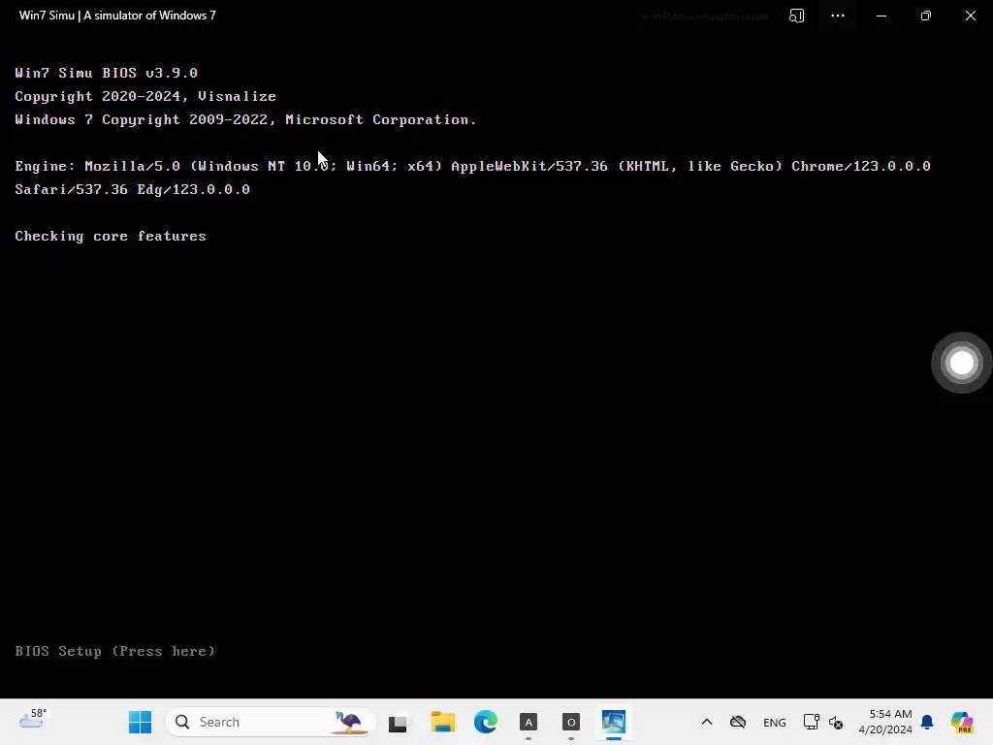Click the OneDrive cloud tray icon

[x=738, y=722]
